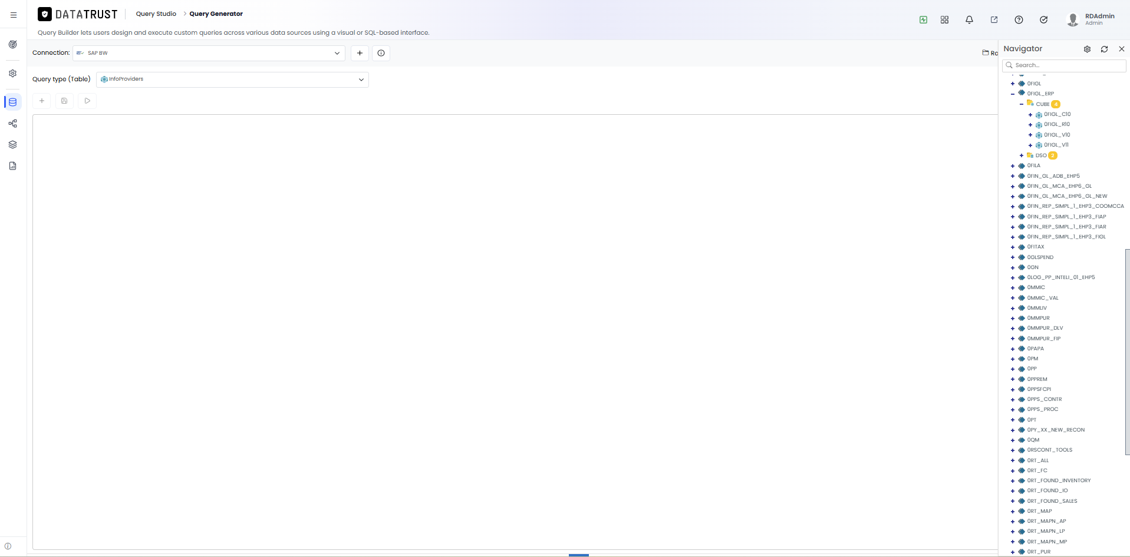The image size is (1130, 557).
Task: Select the 0FIGL_V11 cube item
Action: coord(1056,145)
